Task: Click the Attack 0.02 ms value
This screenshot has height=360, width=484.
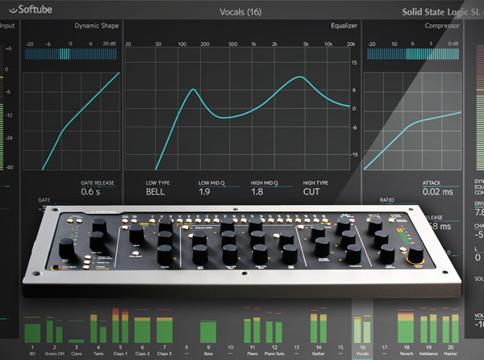Action: click(x=438, y=192)
